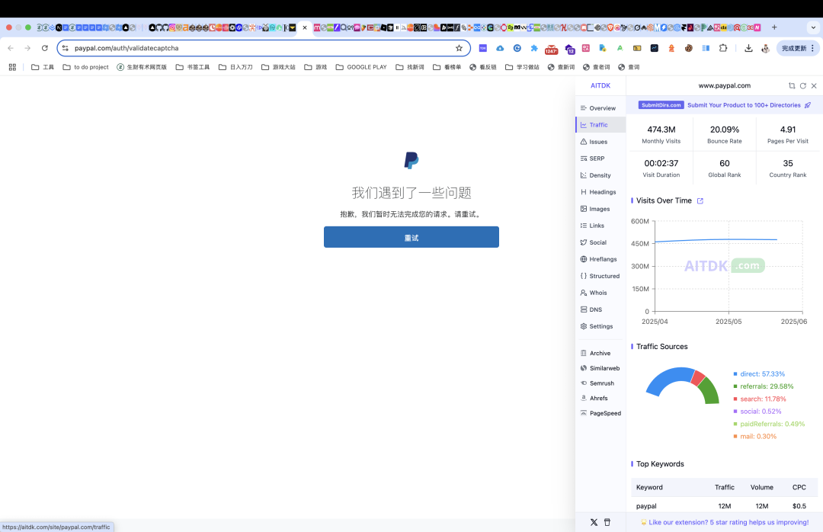823x532 pixels.
Task: Open the 工具 bookmarks folder
Action: pyautogui.click(x=43, y=67)
